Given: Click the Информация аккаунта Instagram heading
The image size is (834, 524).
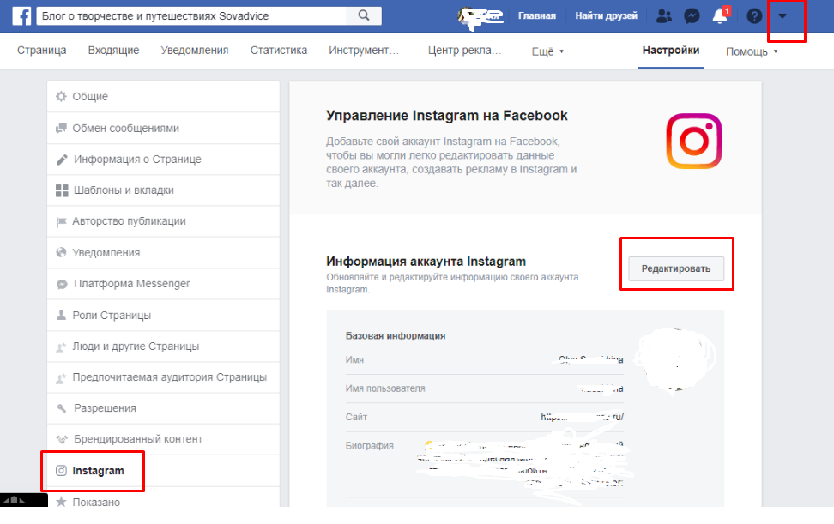Looking at the screenshot, I should point(426,262).
